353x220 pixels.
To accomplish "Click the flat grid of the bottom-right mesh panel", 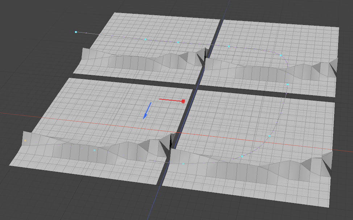I will pyautogui.click(x=232, y=119).
